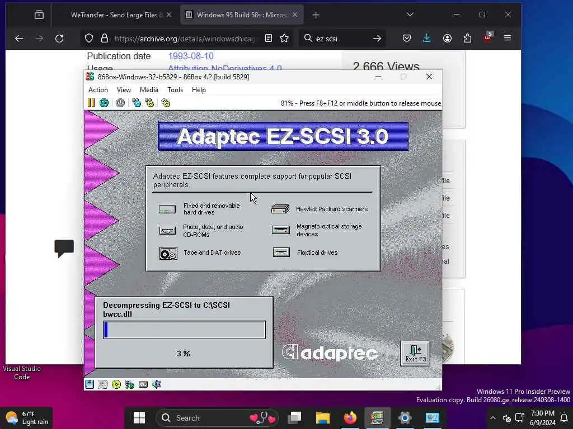Toggle reader view in Firefox address bar
This screenshot has width=573, height=429.
[269, 39]
